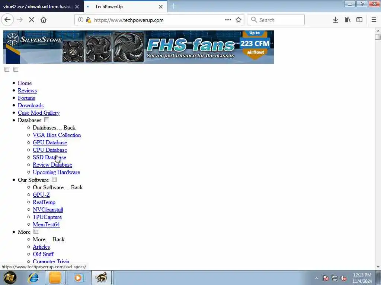Open the Firefox hamburger menu
Screen dimensions: 381x285
pos(374,20)
